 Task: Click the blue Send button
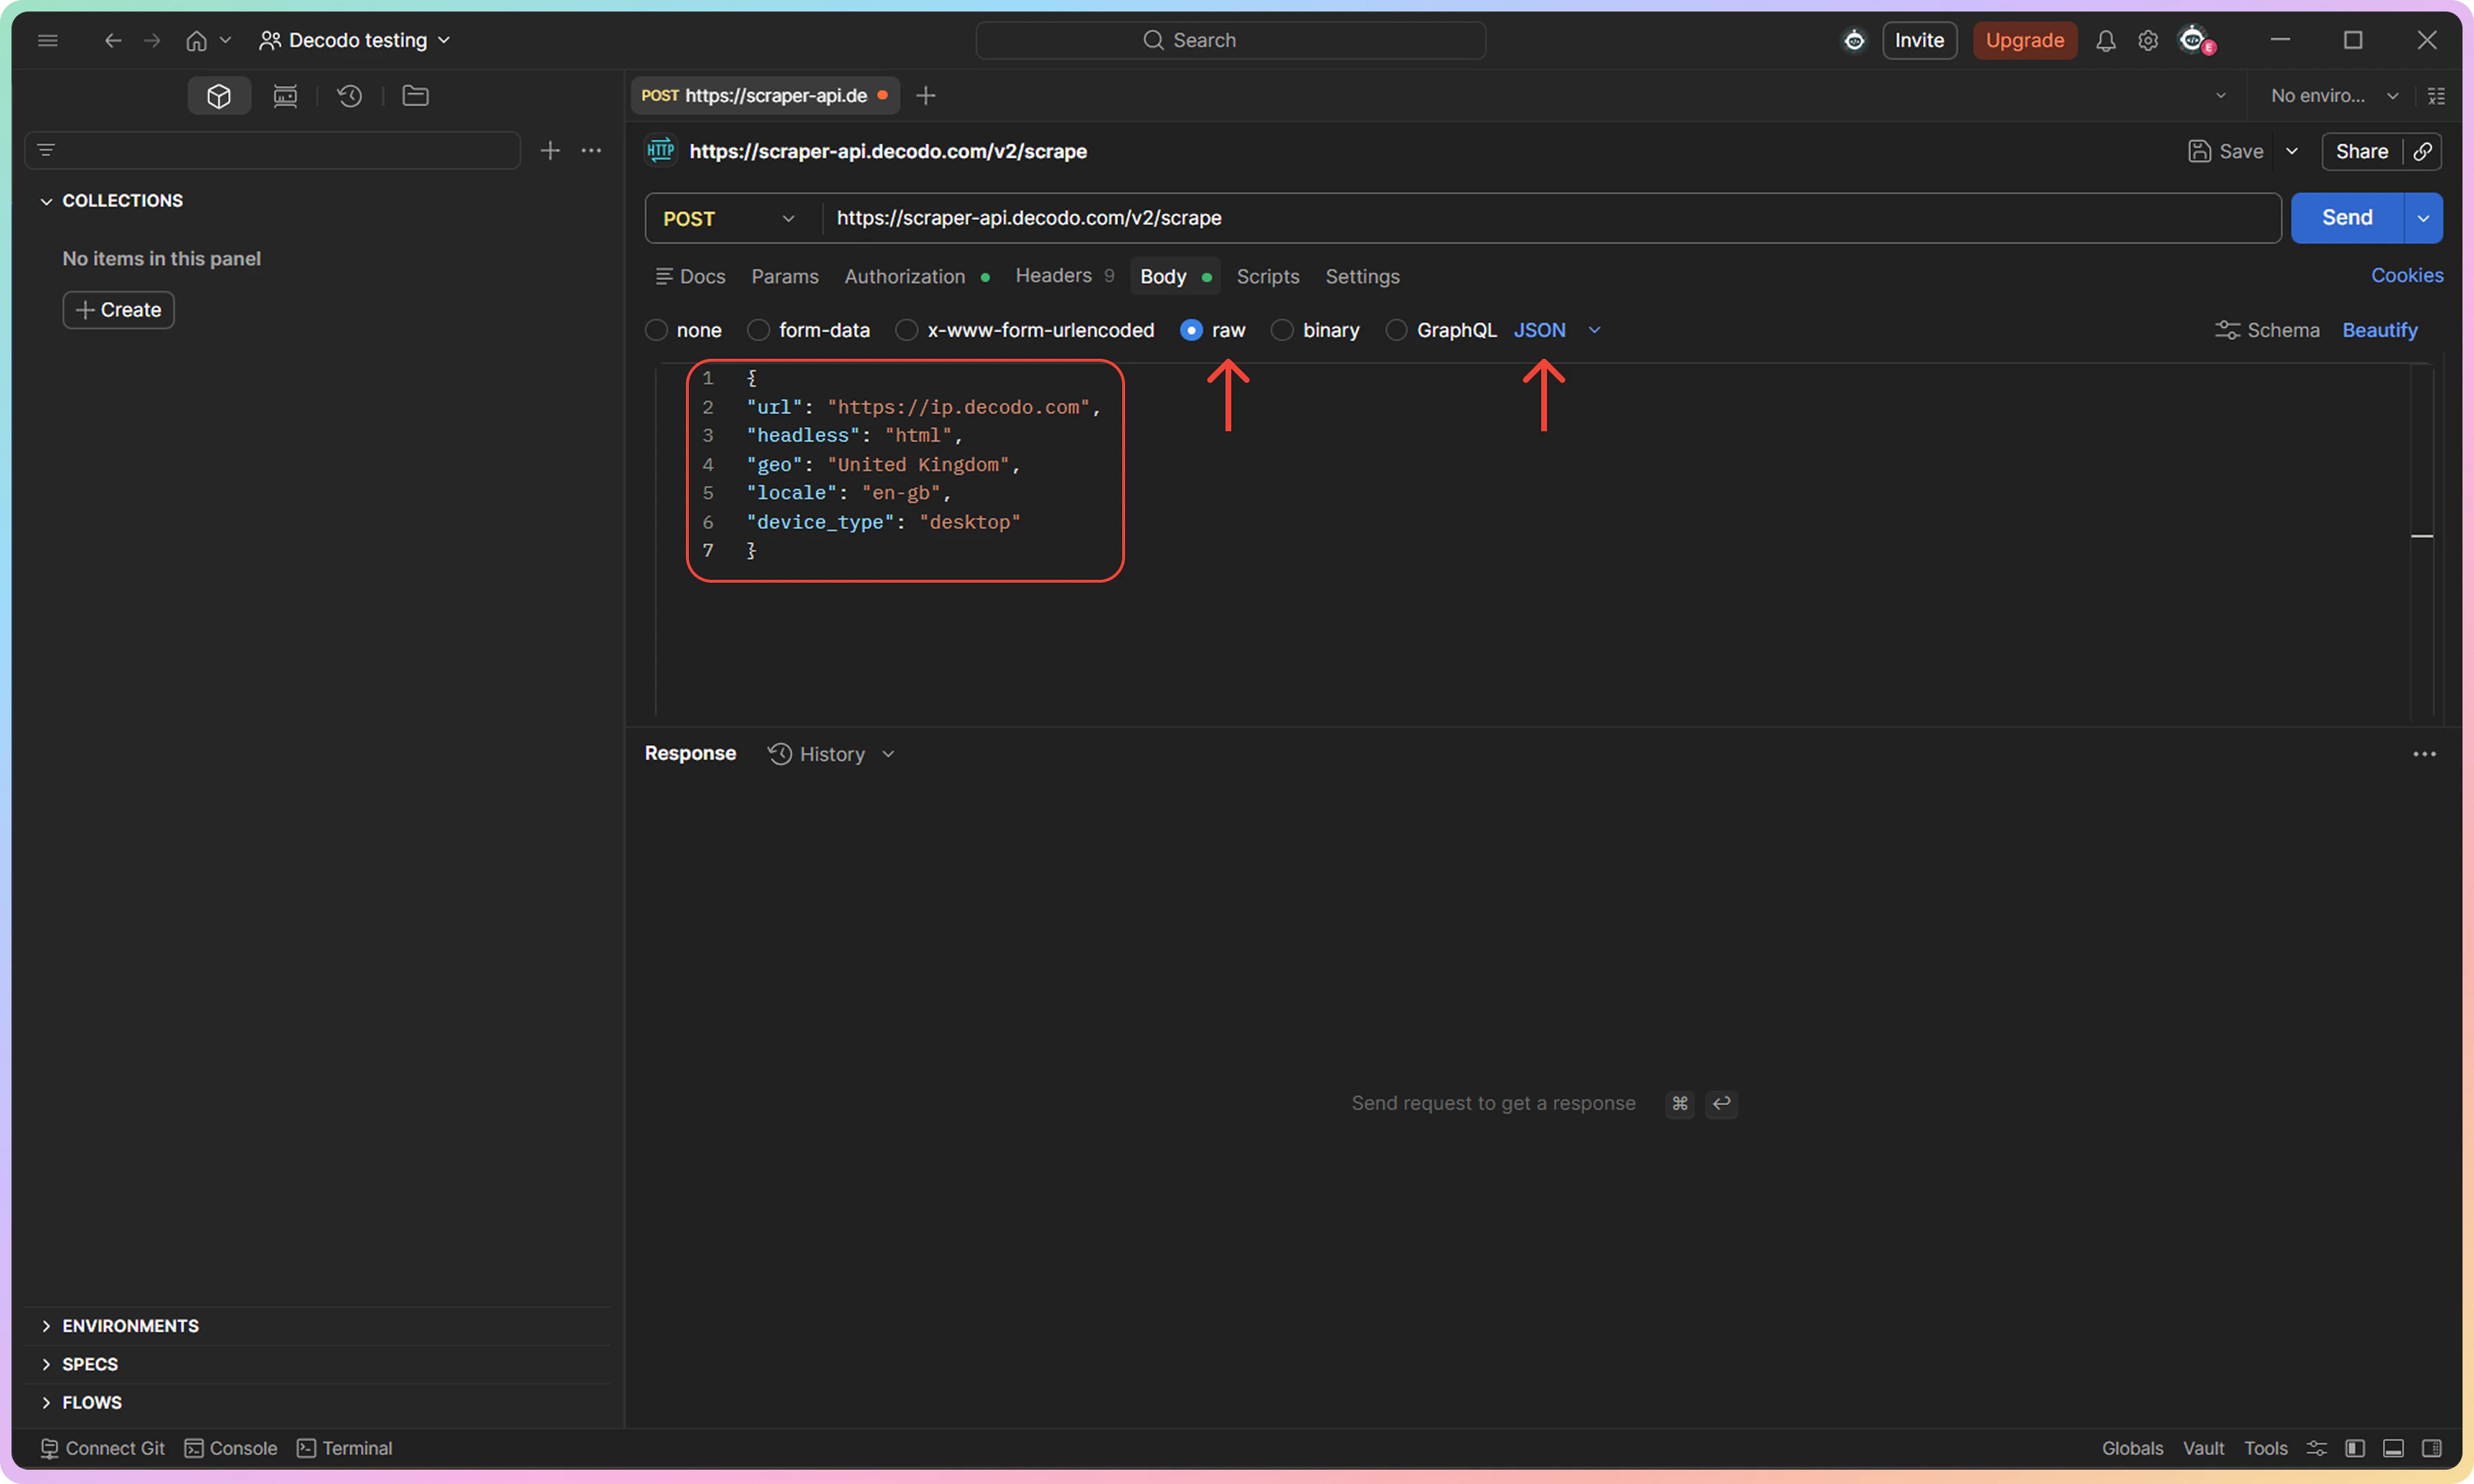point(2346,218)
